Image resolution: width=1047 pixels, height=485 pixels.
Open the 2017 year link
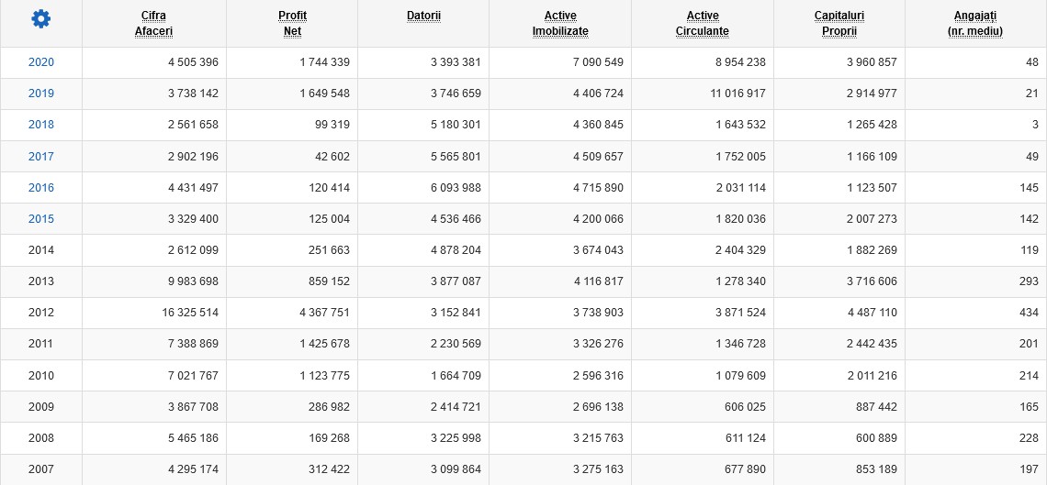click(41, 156)
